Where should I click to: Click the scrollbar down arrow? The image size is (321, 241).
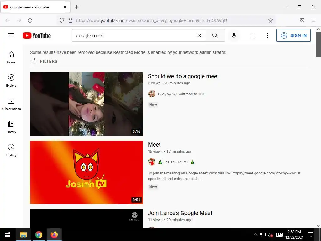pyautogui.click(x=318, y=226)
